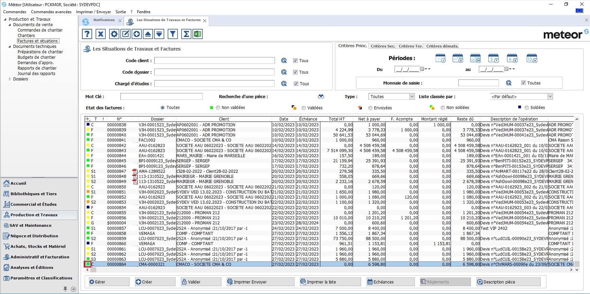Select the Envoyées radio button
Viewport: 590px width, 294px height.
(370, 108)
